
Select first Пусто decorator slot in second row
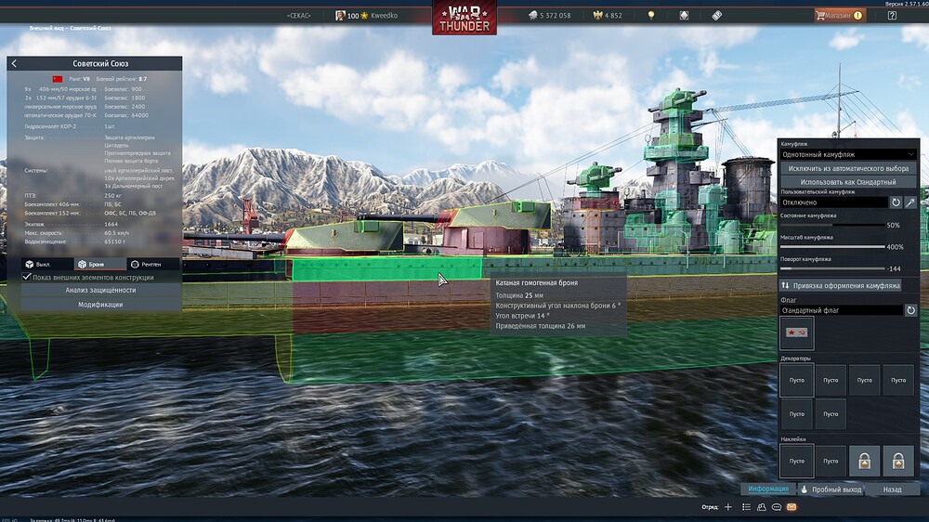[x=796, y=414]
